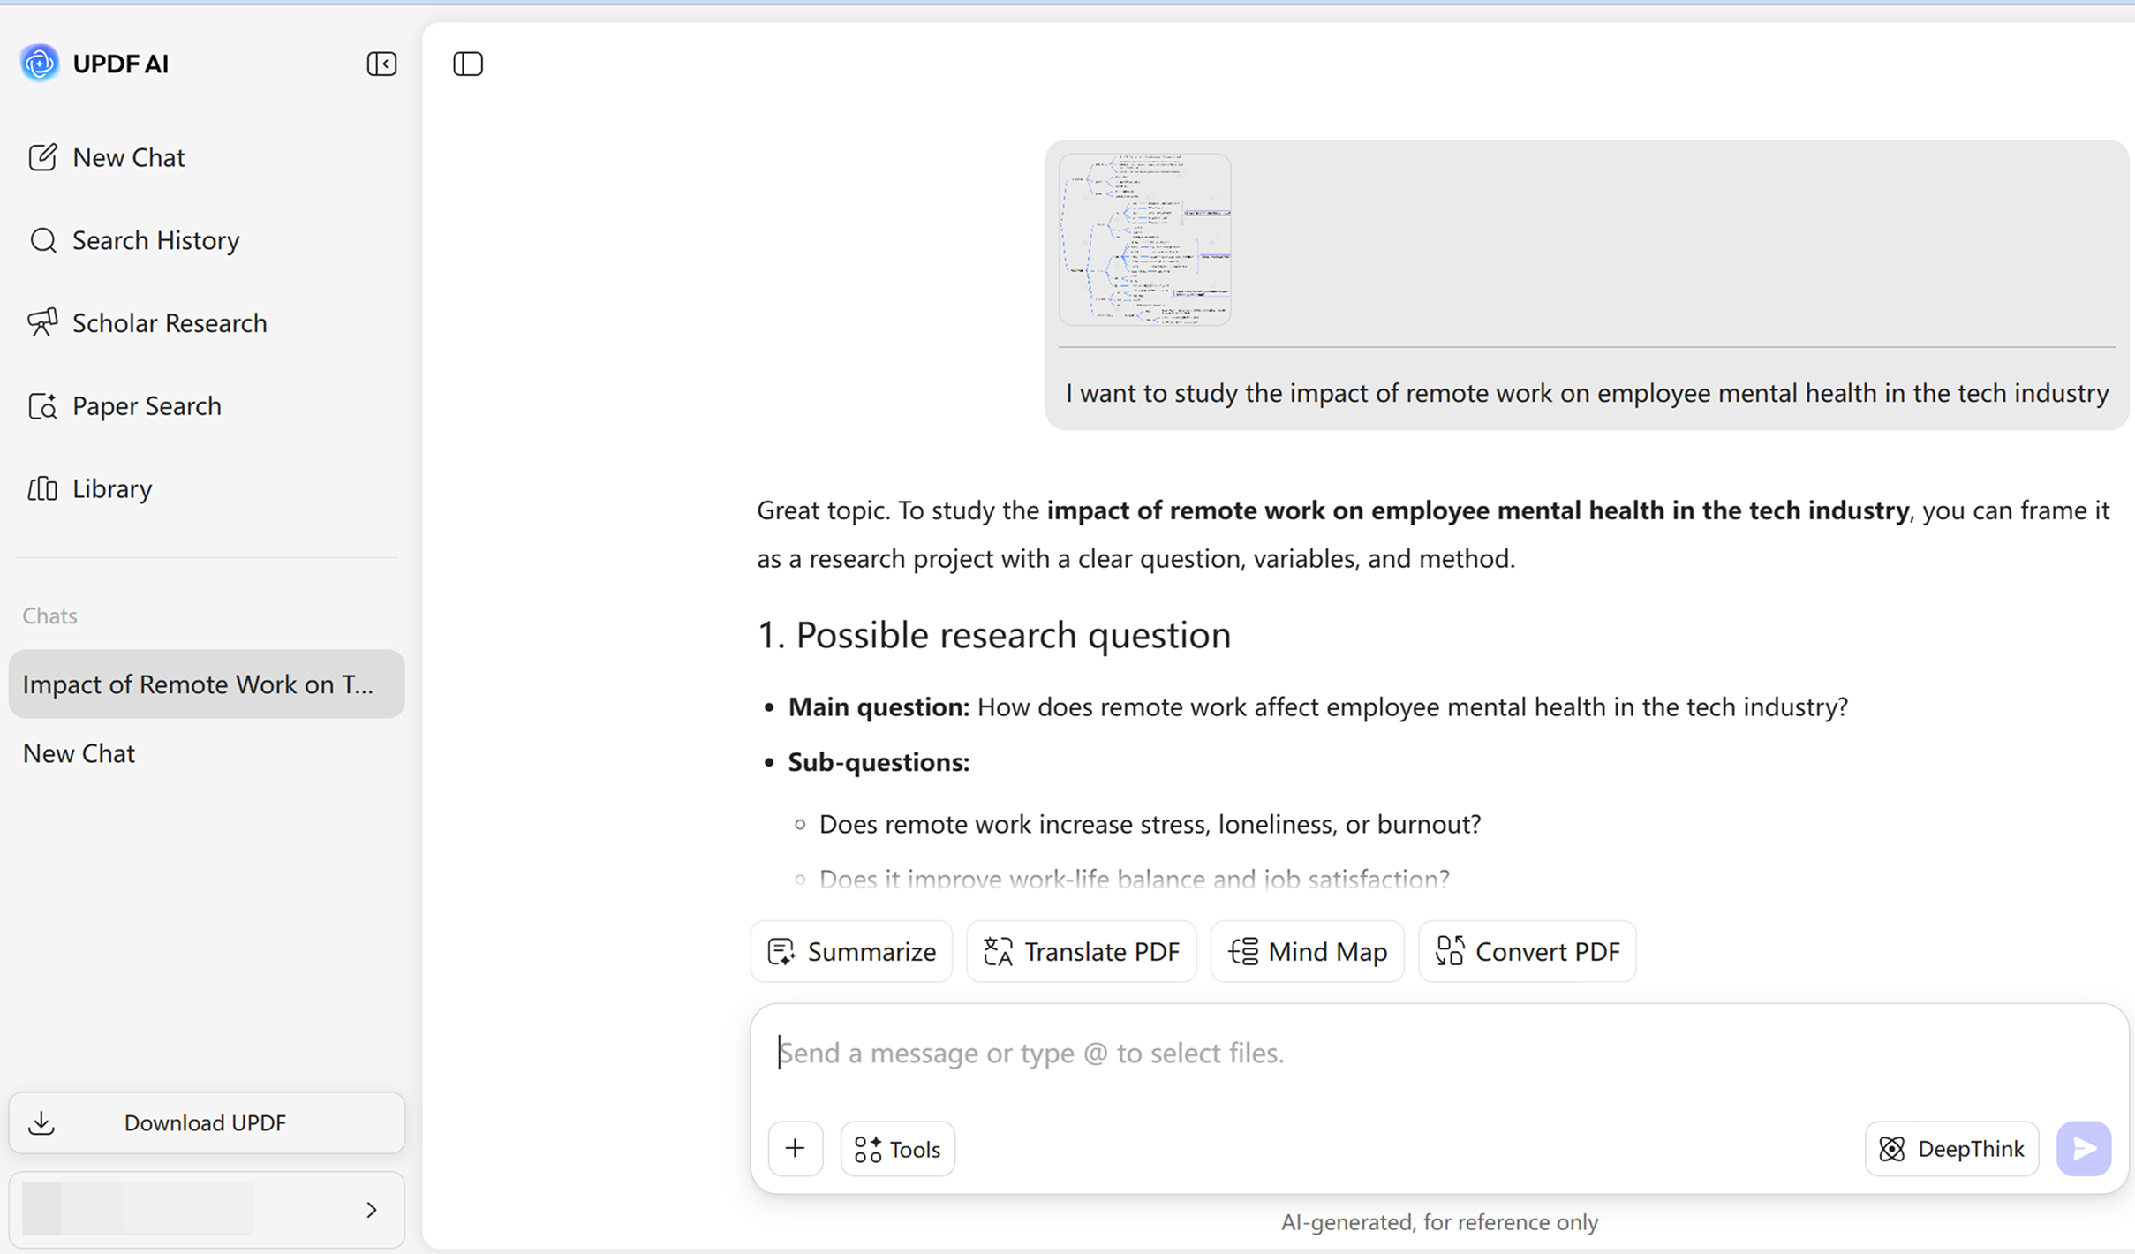Click the Tools grid sparkle icon

pyautogui.click(x=868, y=1149)
